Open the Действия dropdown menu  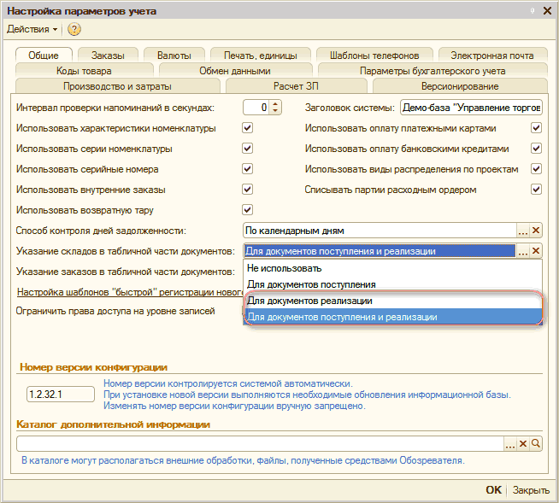click(x=32, y=29)
